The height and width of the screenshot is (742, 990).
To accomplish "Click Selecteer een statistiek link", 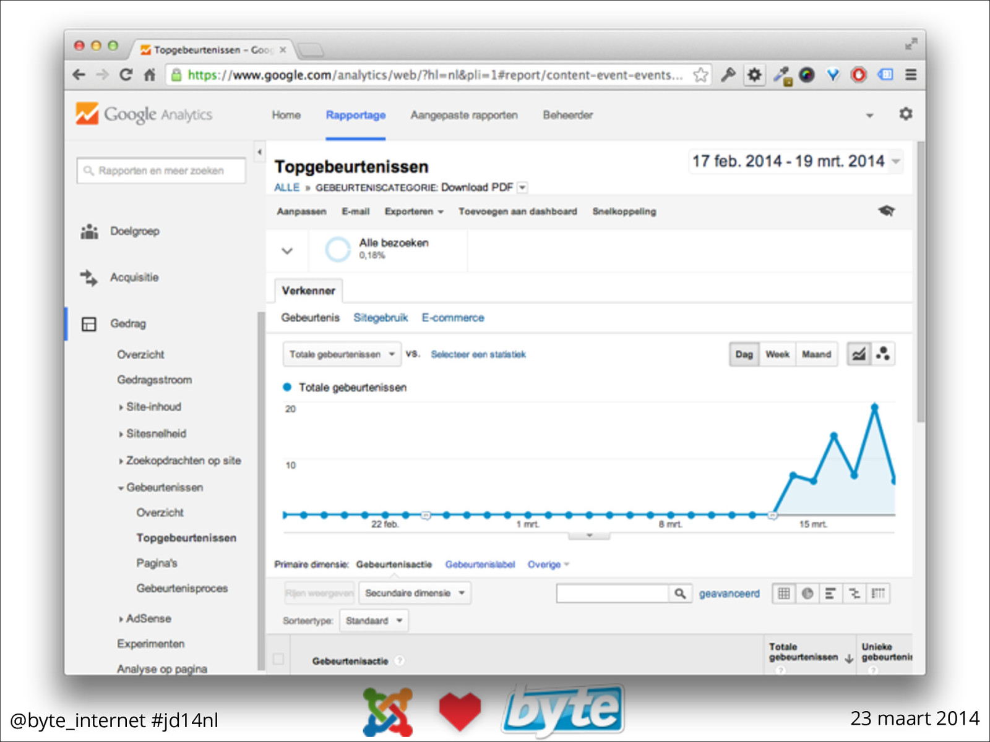I will 478,354.
